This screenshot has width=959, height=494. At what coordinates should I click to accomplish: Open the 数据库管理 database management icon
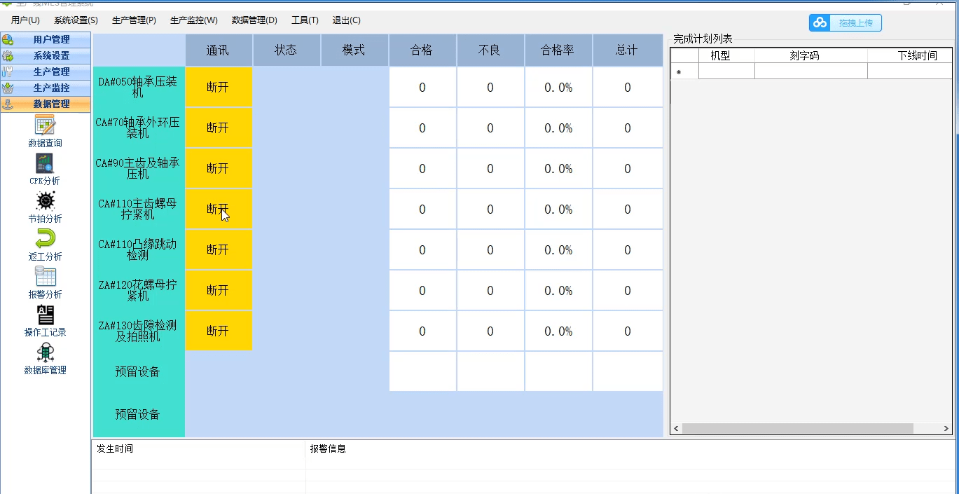(x=46, y=353)
